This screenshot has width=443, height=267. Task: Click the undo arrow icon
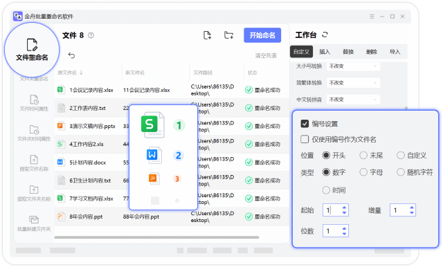coord(71,55)
